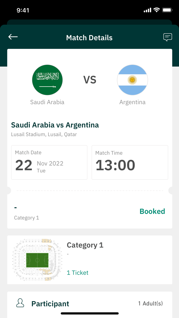Image resolution: width=179 pixels, height=318 pixels.
Task: Tap the Booked status label
Action: click(152, 211)
